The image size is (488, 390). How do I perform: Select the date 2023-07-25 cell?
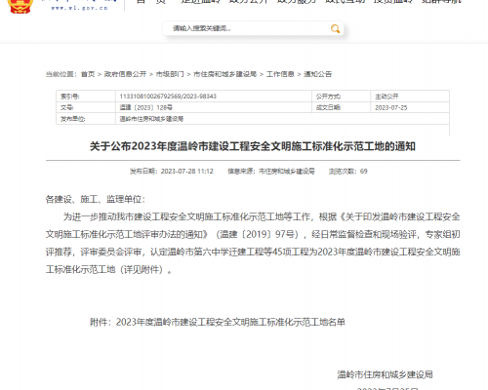[410, 107]
